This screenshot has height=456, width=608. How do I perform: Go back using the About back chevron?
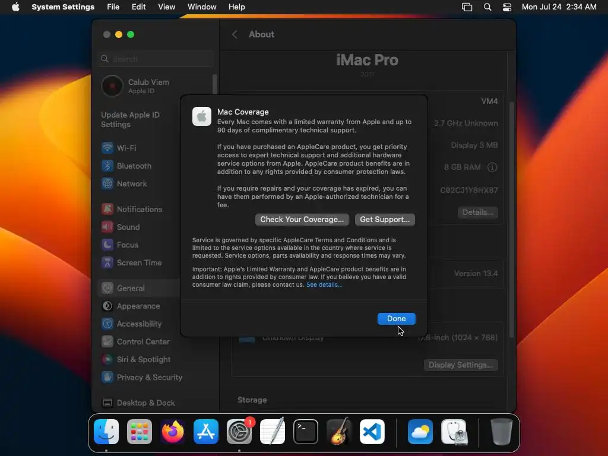tap(235, 34)
